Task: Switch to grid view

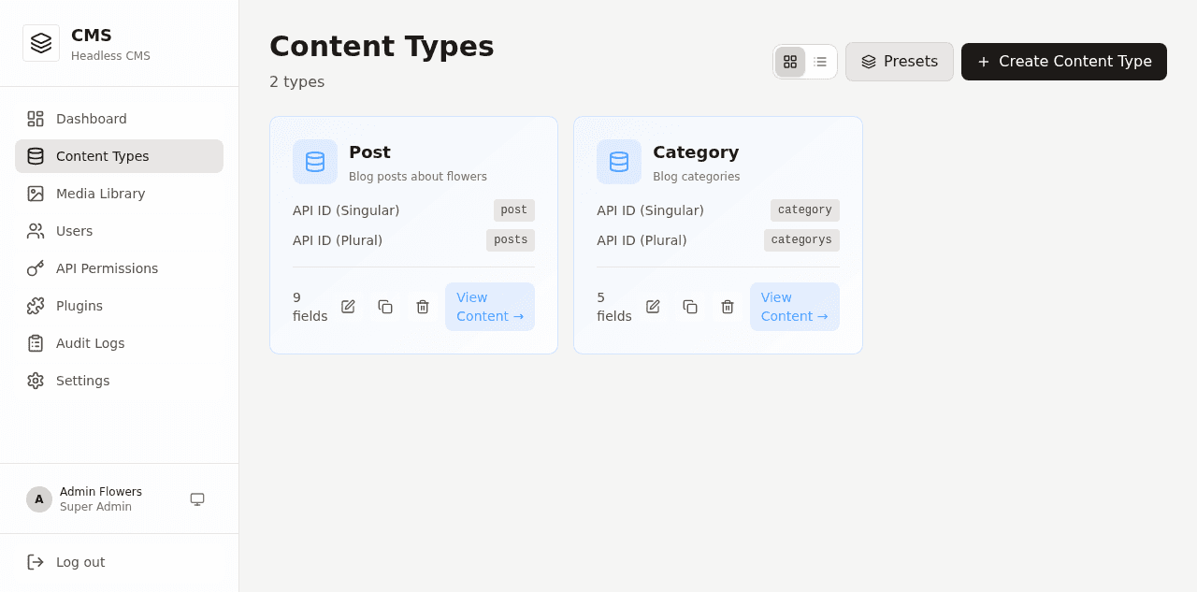Action: tap(790, 62)
